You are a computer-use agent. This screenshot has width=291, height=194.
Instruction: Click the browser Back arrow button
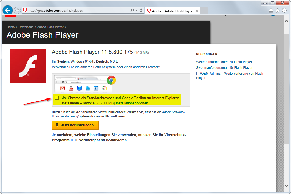pyautogui.click(x=8, y=10)
